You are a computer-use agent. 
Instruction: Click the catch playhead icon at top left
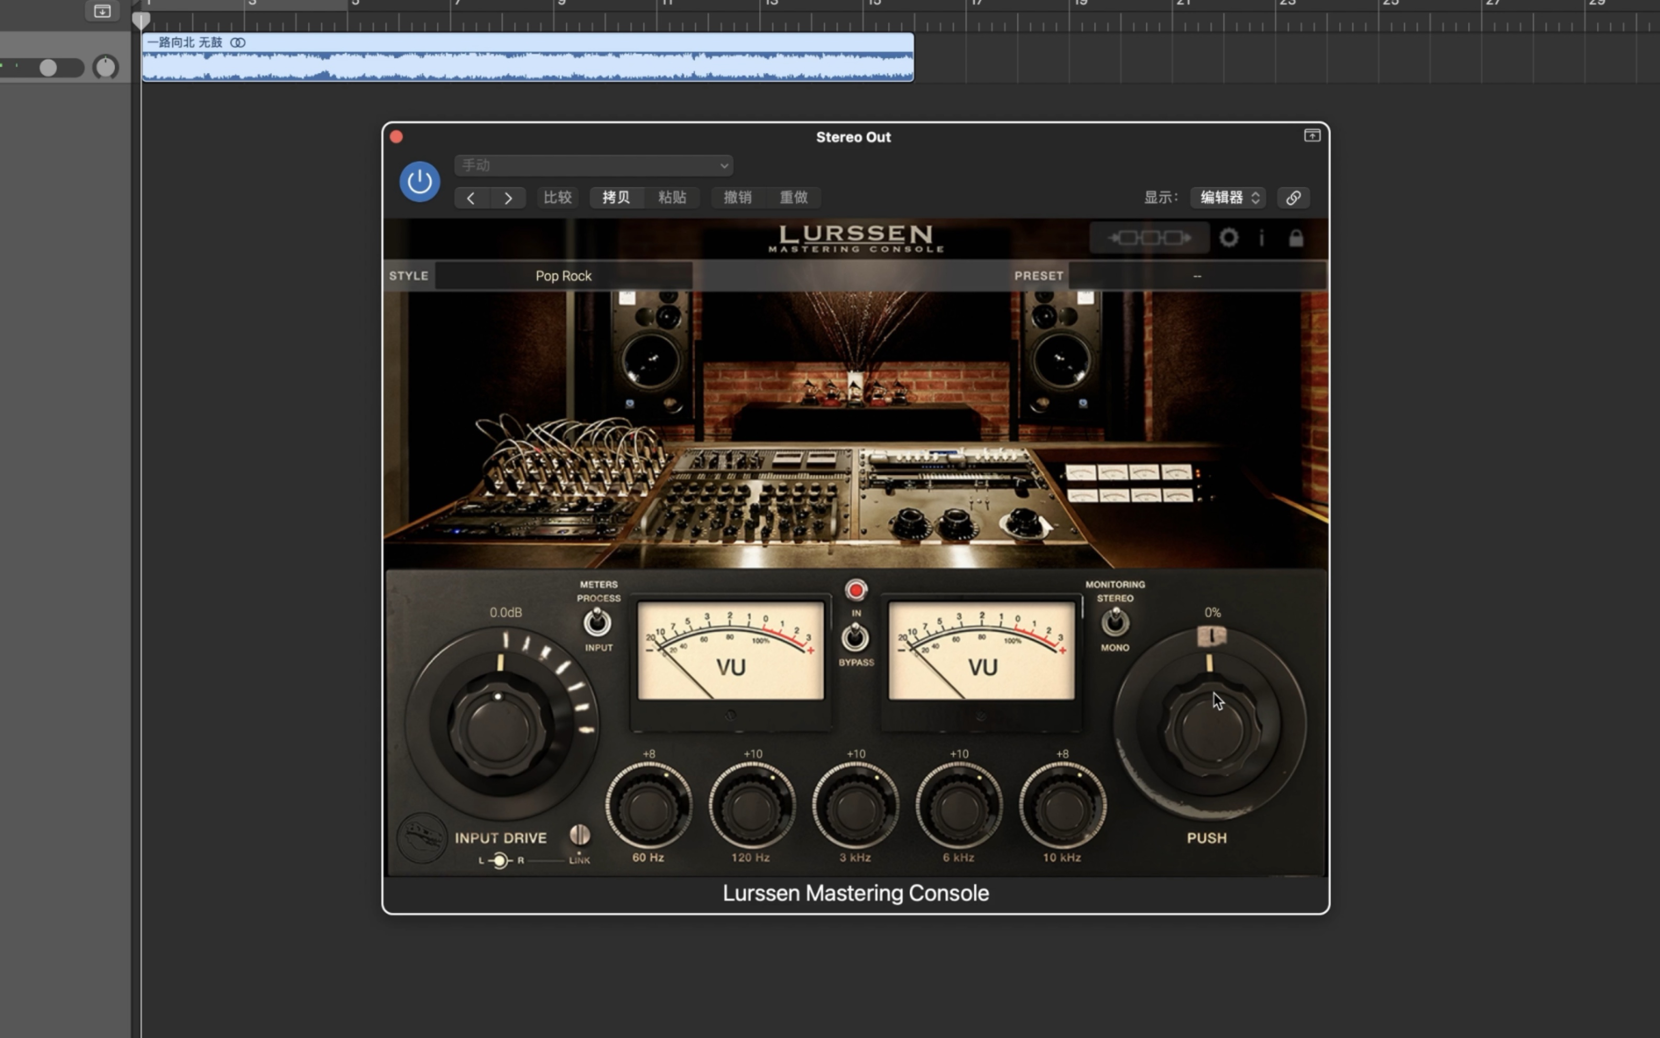102,11
